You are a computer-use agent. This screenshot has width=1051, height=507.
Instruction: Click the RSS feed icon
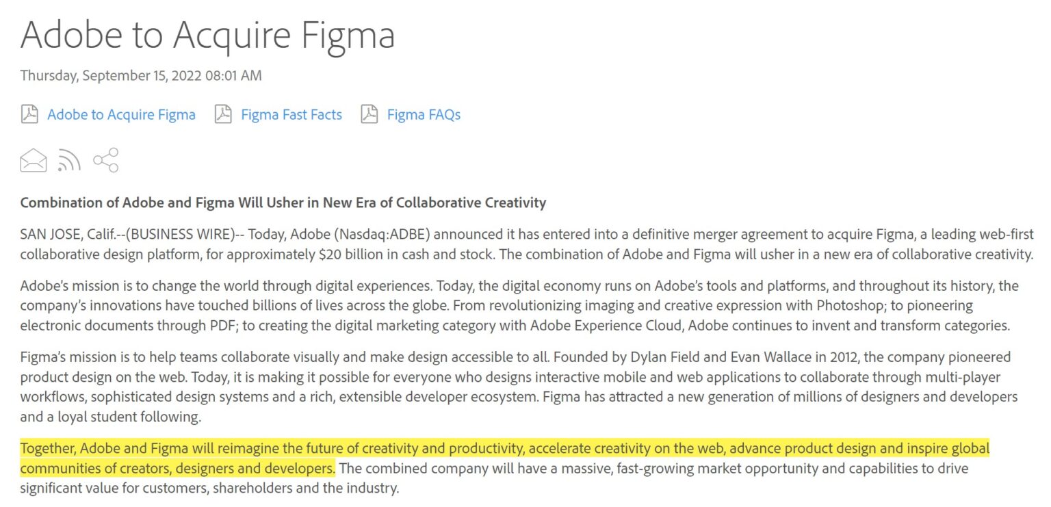tap(69, 160)
